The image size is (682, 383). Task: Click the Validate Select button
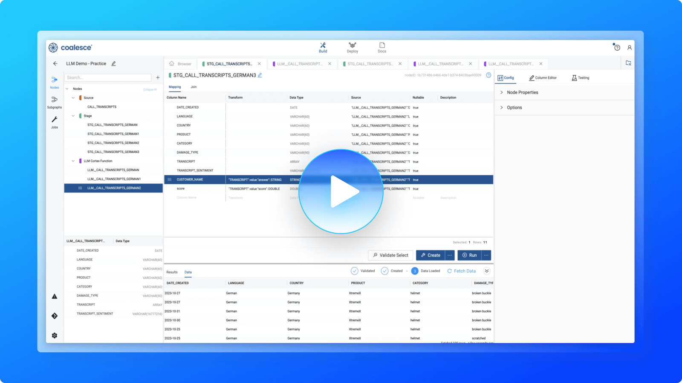390,255
